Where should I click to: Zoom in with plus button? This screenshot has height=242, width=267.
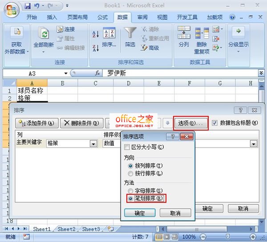pos(253,237)
